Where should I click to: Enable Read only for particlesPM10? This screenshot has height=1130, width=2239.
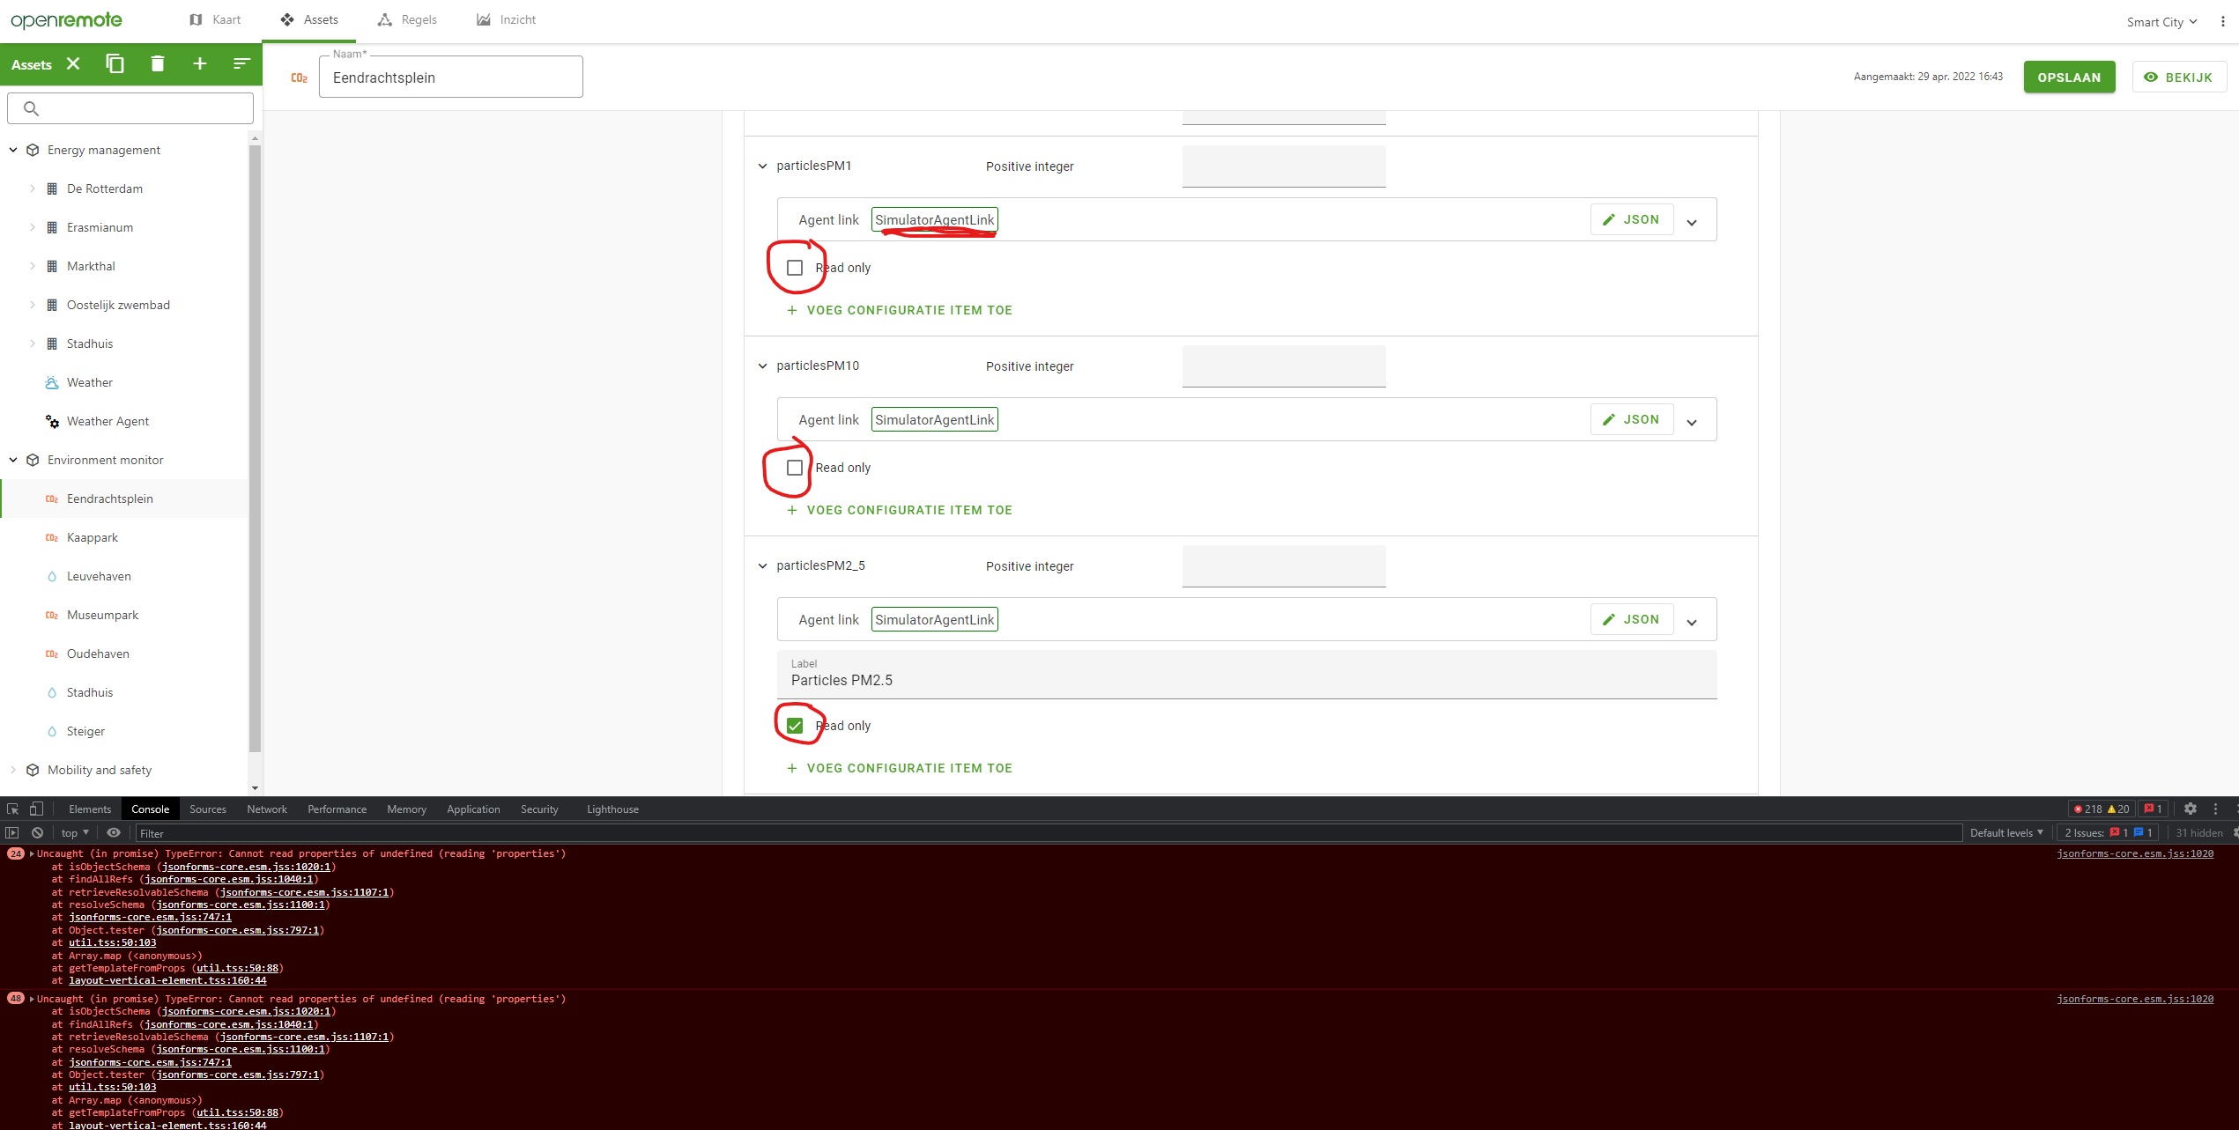[x=795, y=468]
